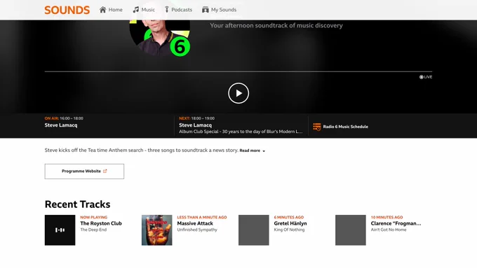
Task: Jump to LIVE in the player
Action: coord(426,77)
